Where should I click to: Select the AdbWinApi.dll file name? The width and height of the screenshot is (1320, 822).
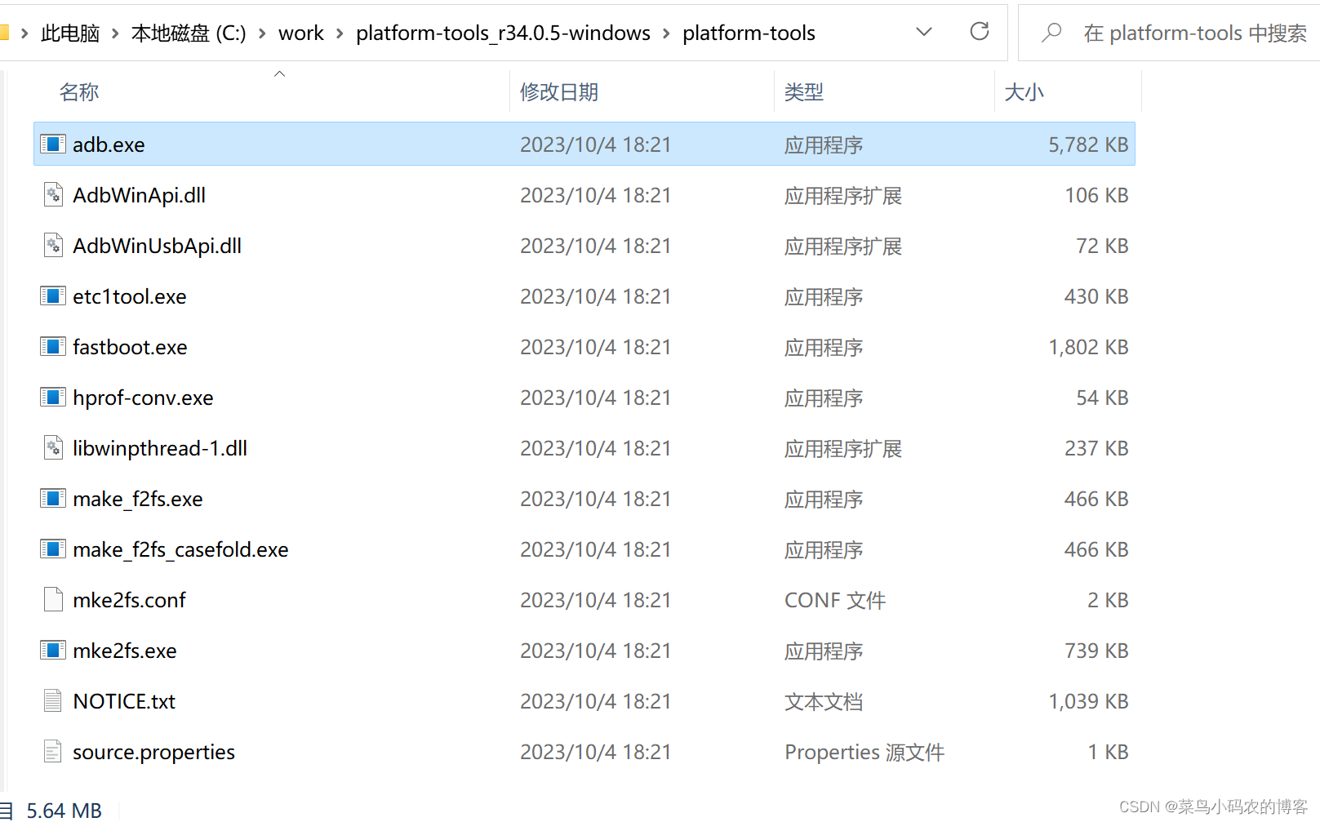(x=139, y=195)
